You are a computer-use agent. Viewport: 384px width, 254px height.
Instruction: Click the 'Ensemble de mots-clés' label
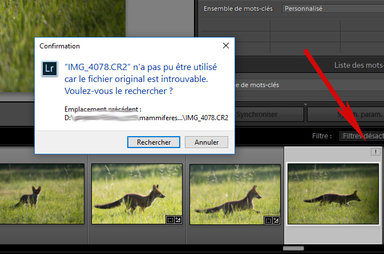pos(238,9)
